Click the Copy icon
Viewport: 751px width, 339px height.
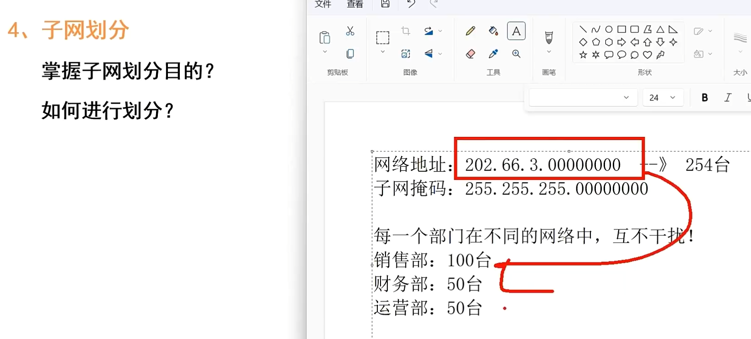click(x=350, y=54)
